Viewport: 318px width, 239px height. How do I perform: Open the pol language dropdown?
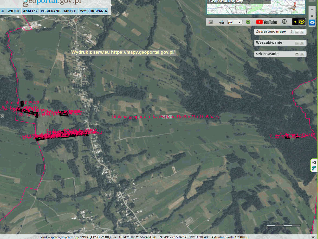point(235,22)
